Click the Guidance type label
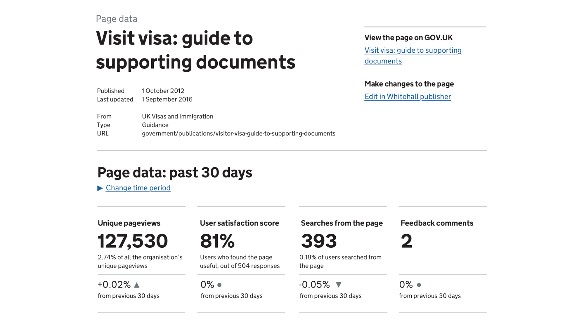The height and width of the screenshot is (329, 584). pos(155,125)
